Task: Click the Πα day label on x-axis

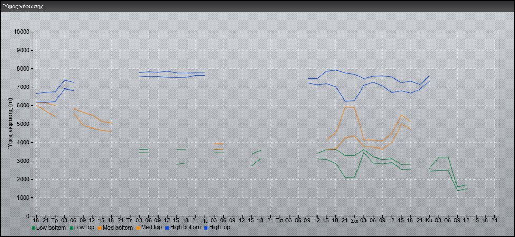Action: (280, 220)
